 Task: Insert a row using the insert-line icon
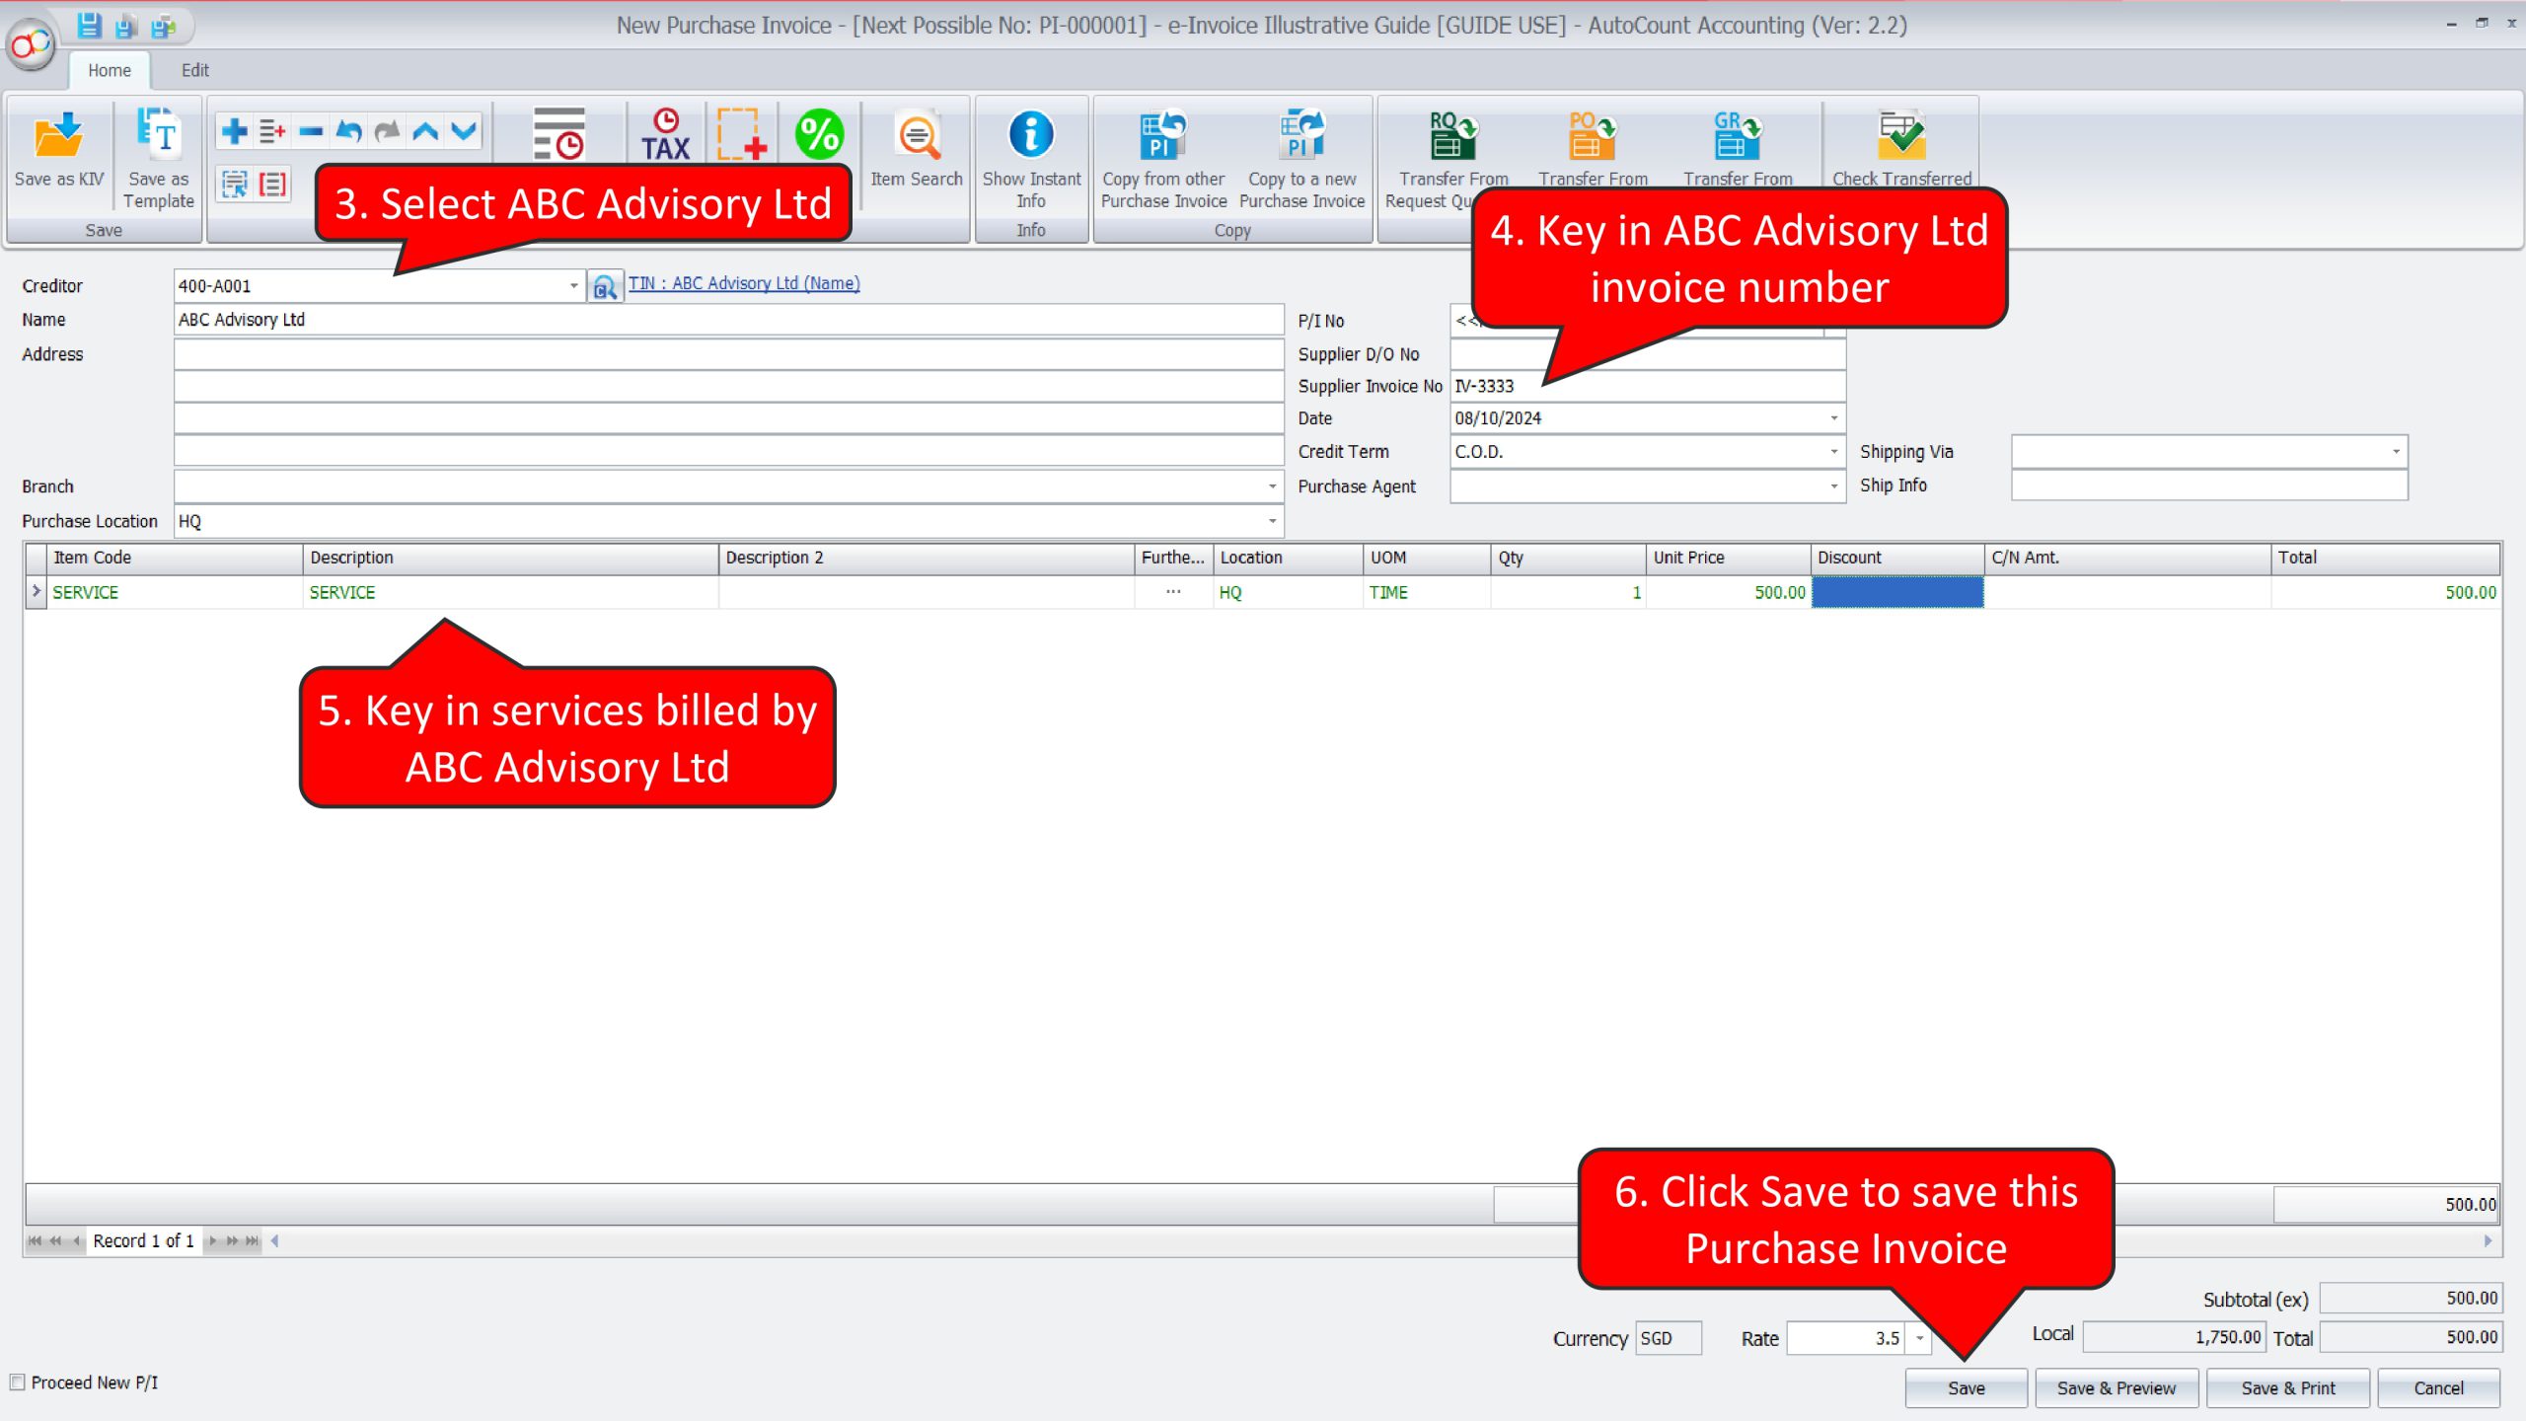click(x=272, y=130)
